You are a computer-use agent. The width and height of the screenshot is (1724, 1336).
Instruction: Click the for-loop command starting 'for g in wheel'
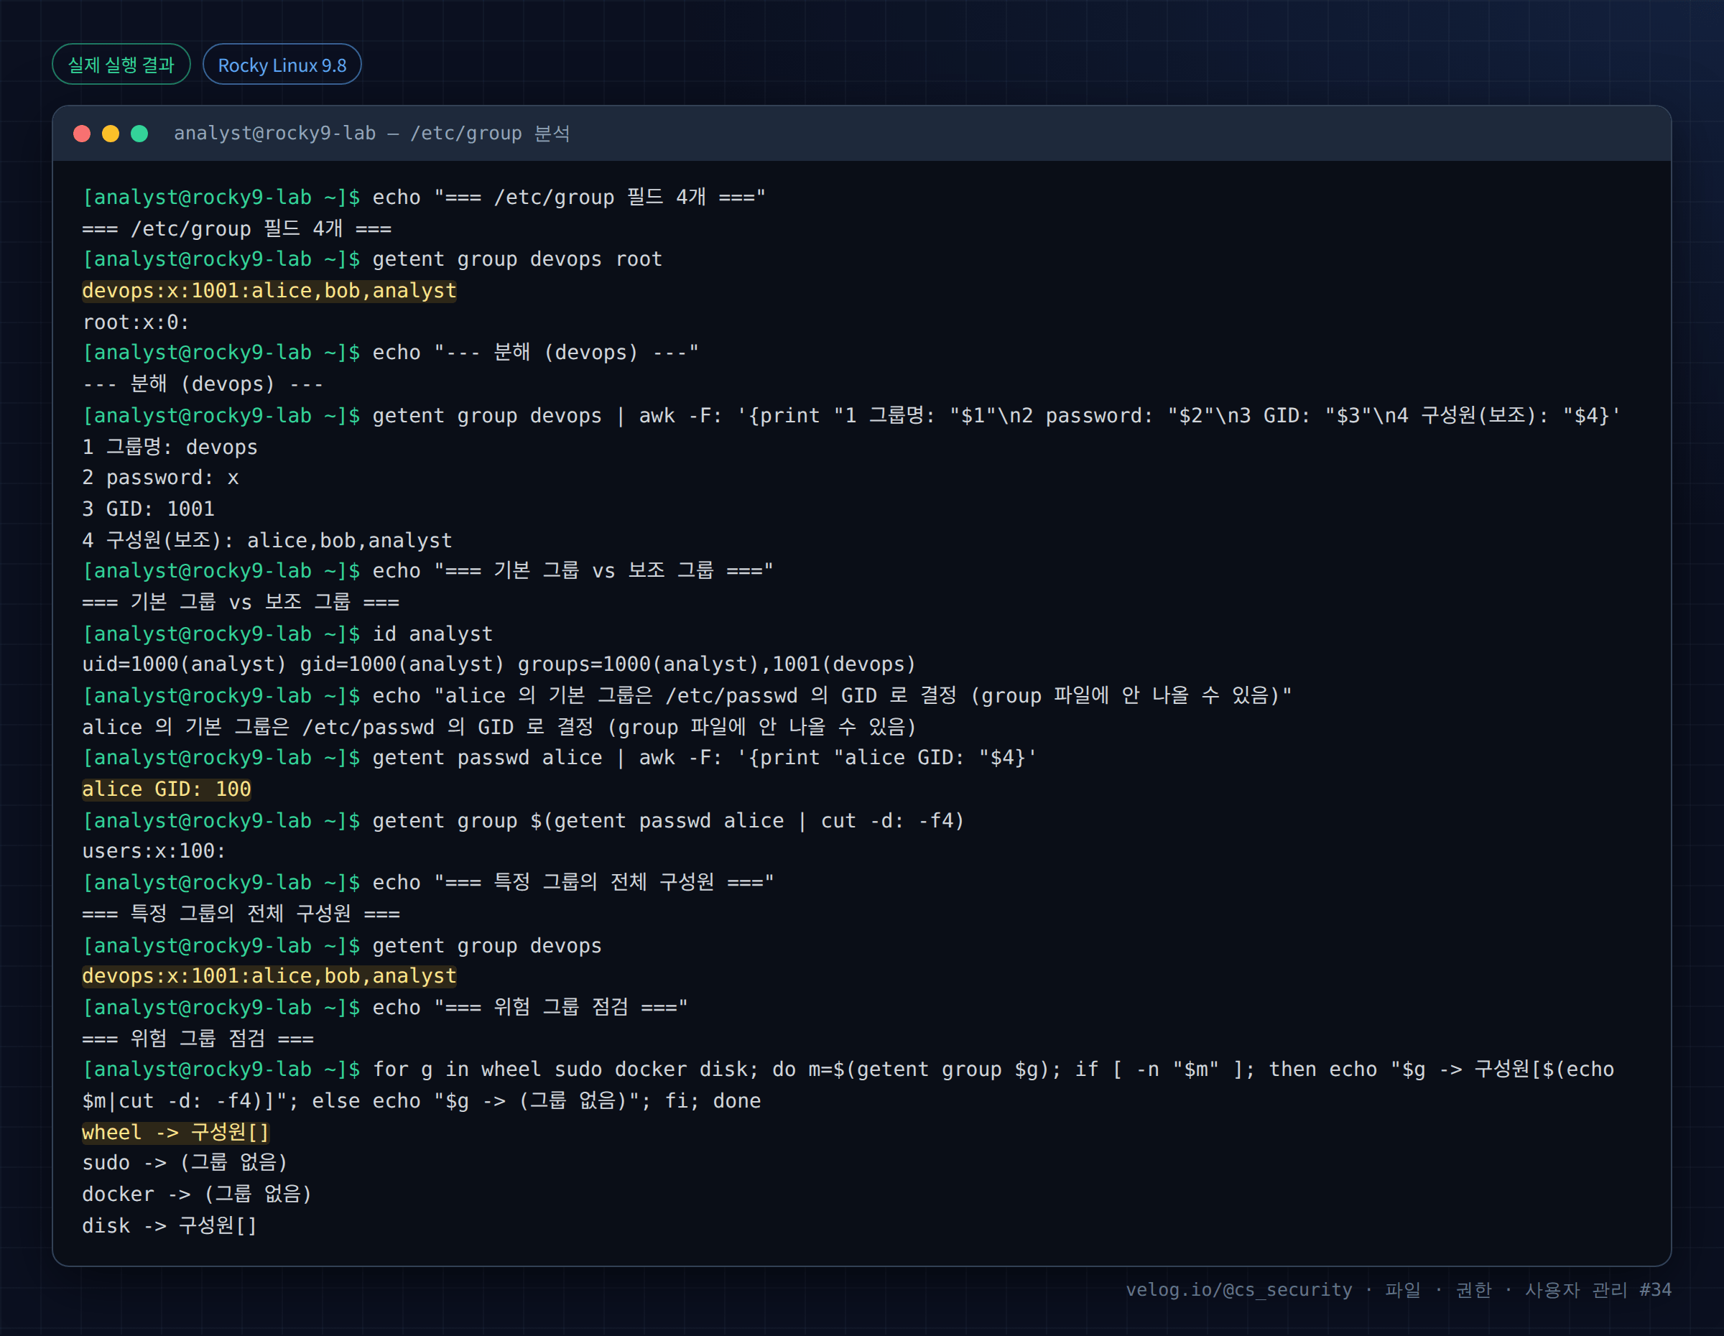848,1085
